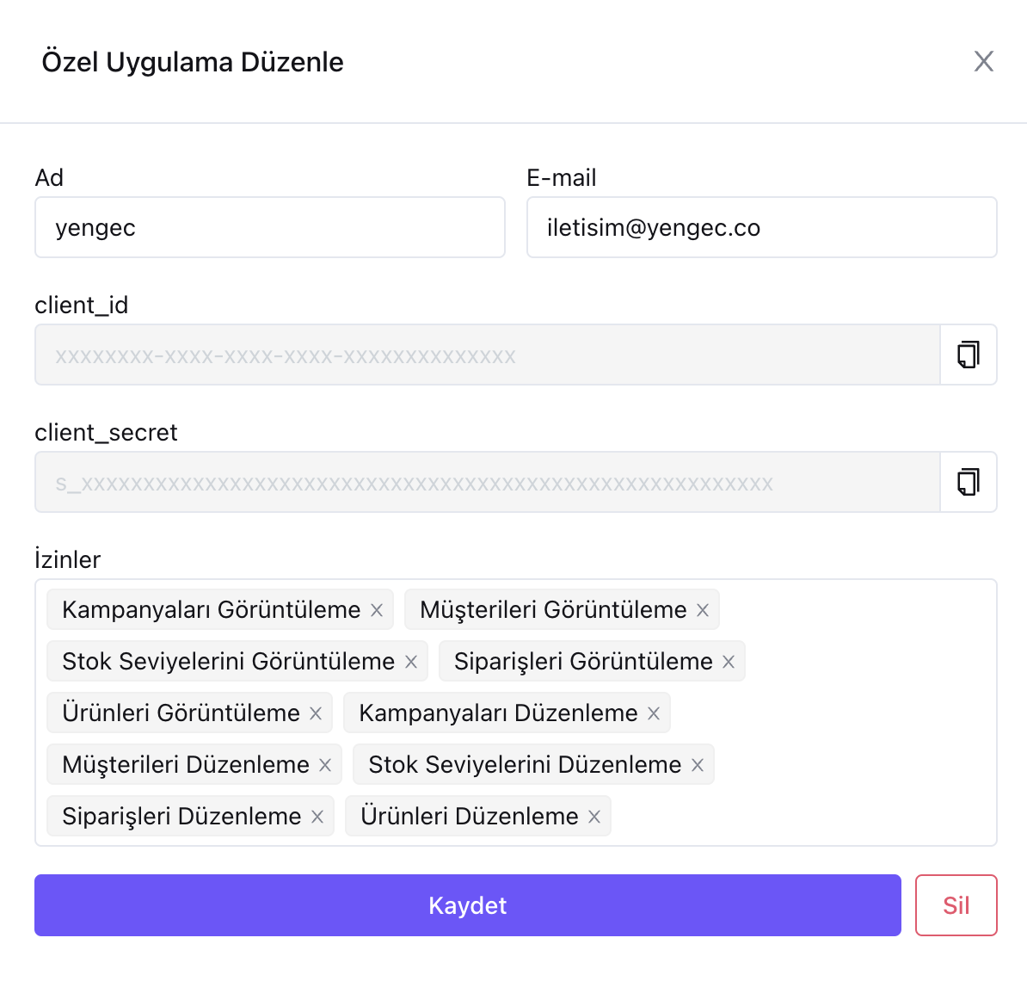
Task: Copy the client_secret value
Action: coord(969,482)
